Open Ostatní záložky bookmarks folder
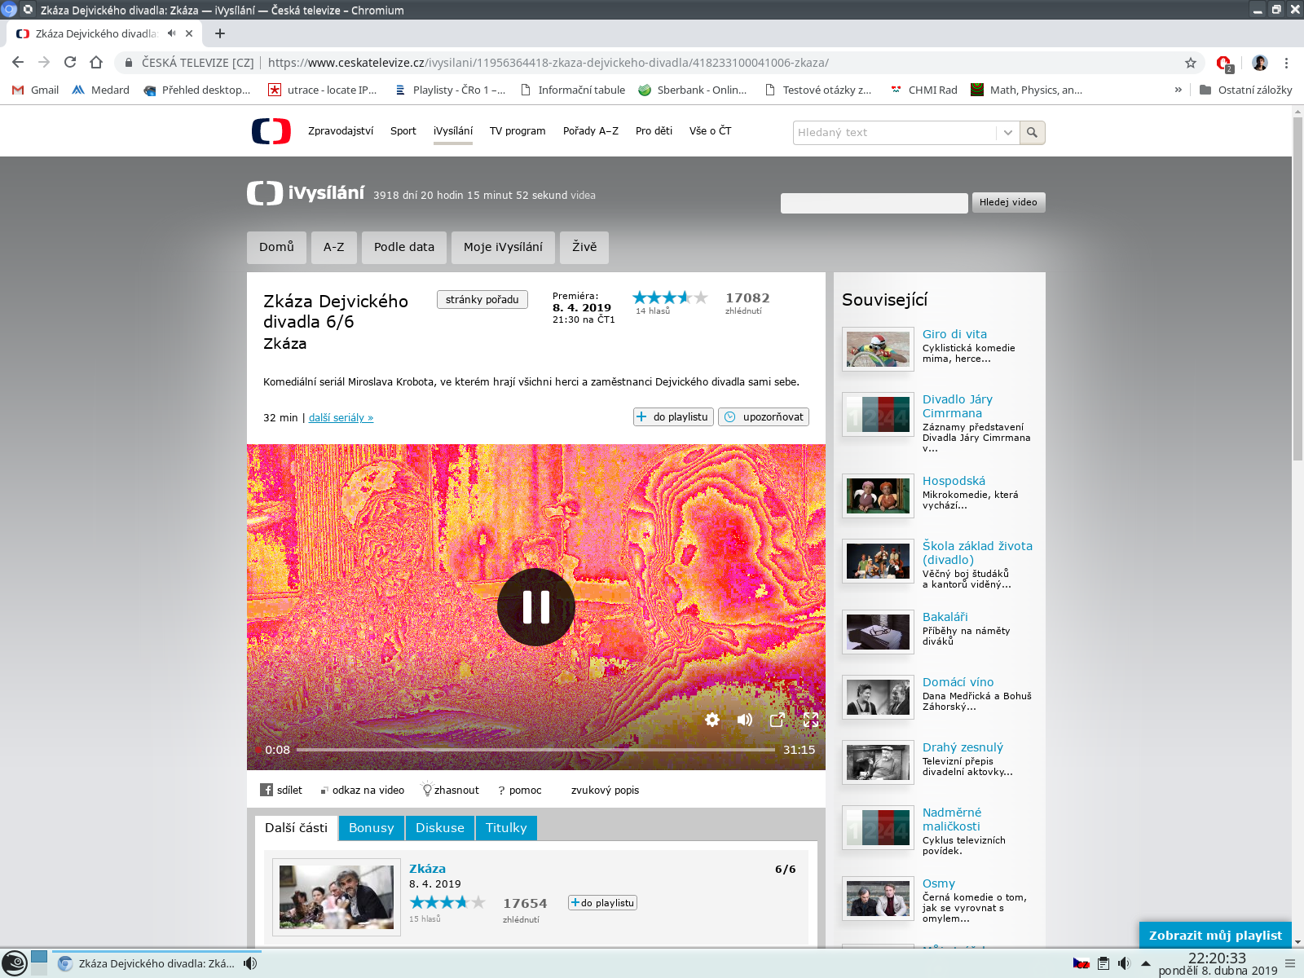The image size is (1304, 978). click(x=1245, y=90)
